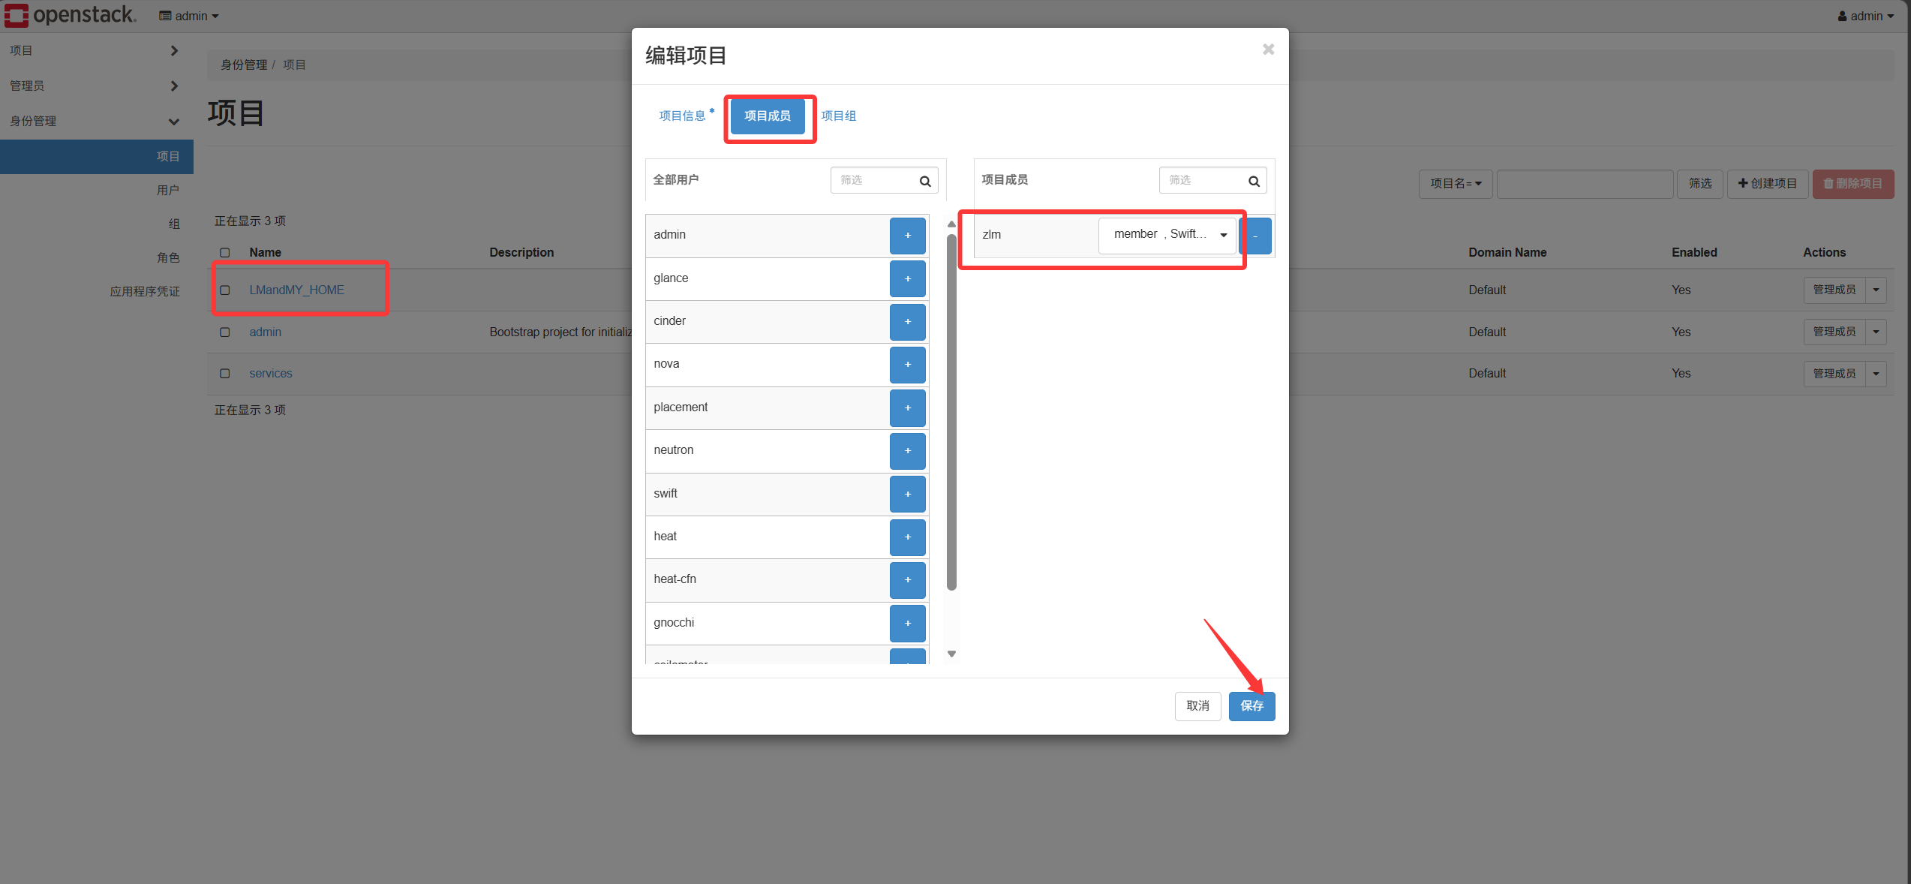This screenshot has width=1911, height=884.
Task: Open the admin project selector dropdown
Action: (x=189, y=16)
